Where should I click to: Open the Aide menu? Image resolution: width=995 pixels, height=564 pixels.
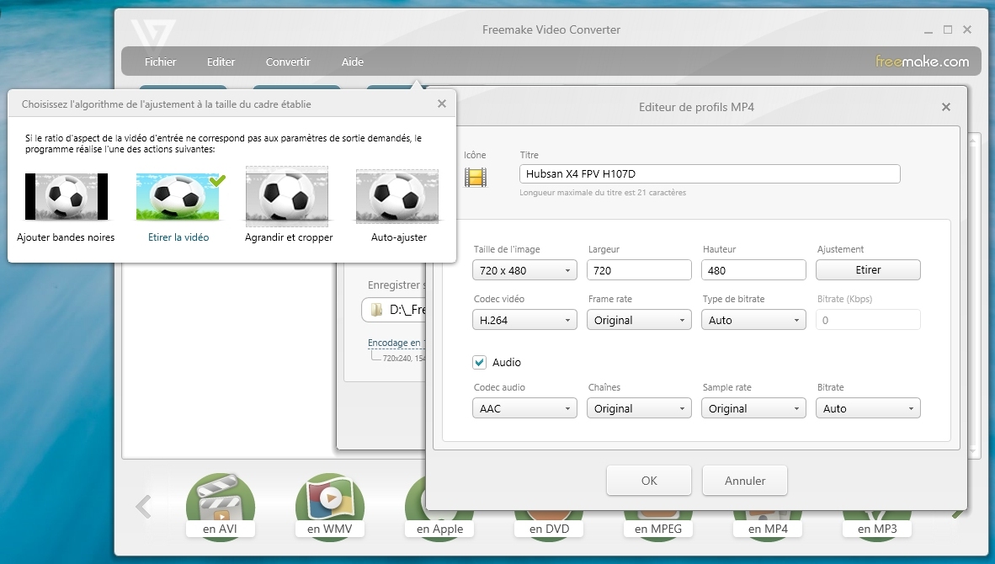click(x=352, y=61)
